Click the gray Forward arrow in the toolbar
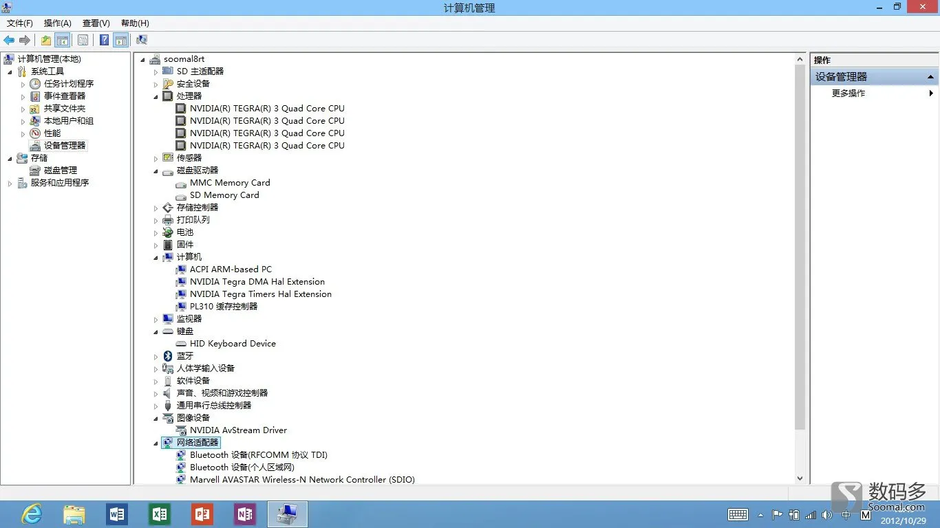Image resolution: width=940 pixels, height=528 pixels. click(x=25, y=40)
